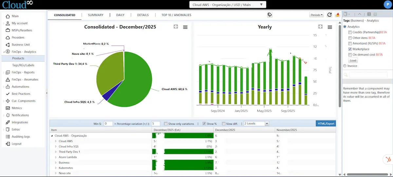Image resolution: width=393 pixels, height=177 pixels.
Task: Expand the Third Party Dev 1 row
Action: [56, 152]
